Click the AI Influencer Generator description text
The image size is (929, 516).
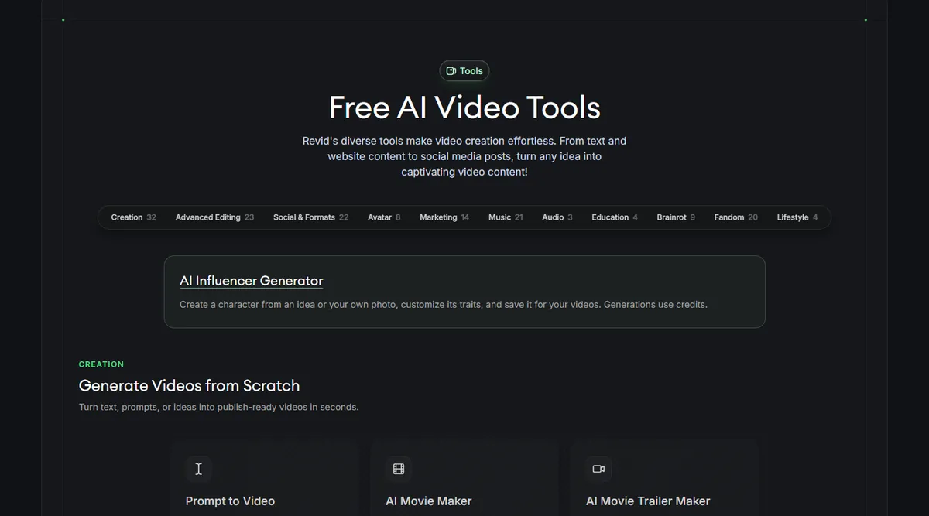[x=444, y=305]
